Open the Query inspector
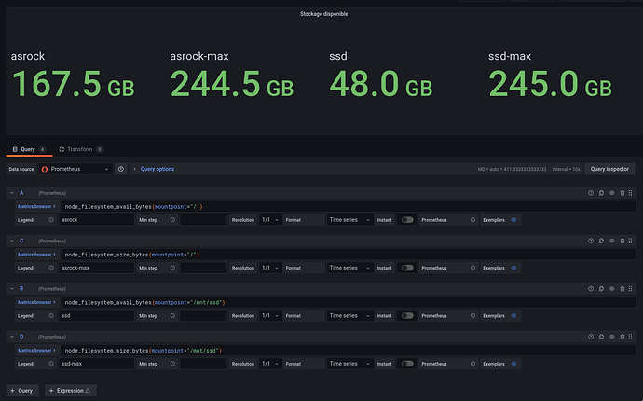 click(x=609, y=169)
